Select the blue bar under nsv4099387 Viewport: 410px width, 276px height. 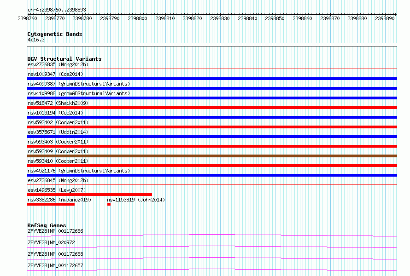(x=212, y=88)
